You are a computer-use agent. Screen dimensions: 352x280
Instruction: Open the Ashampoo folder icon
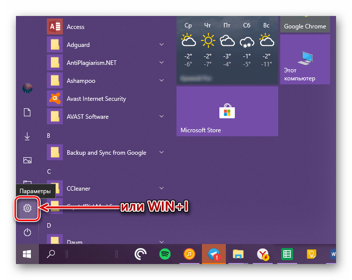click(x=55, y=80)
